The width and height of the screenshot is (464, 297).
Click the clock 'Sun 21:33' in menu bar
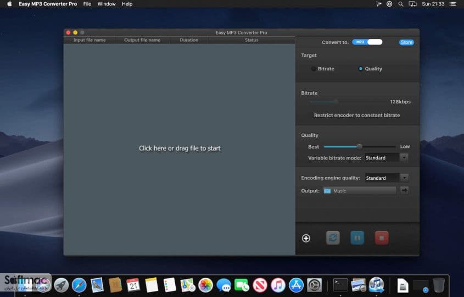click(x=433, y=4)
